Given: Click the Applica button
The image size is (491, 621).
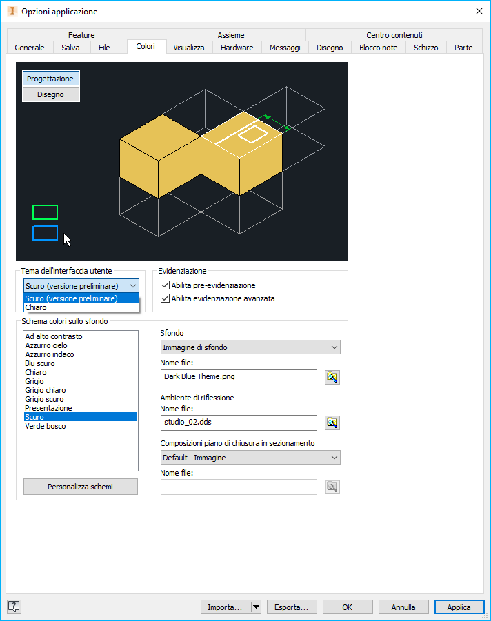Looking at the screenshot, I should [x=459, y=607].
